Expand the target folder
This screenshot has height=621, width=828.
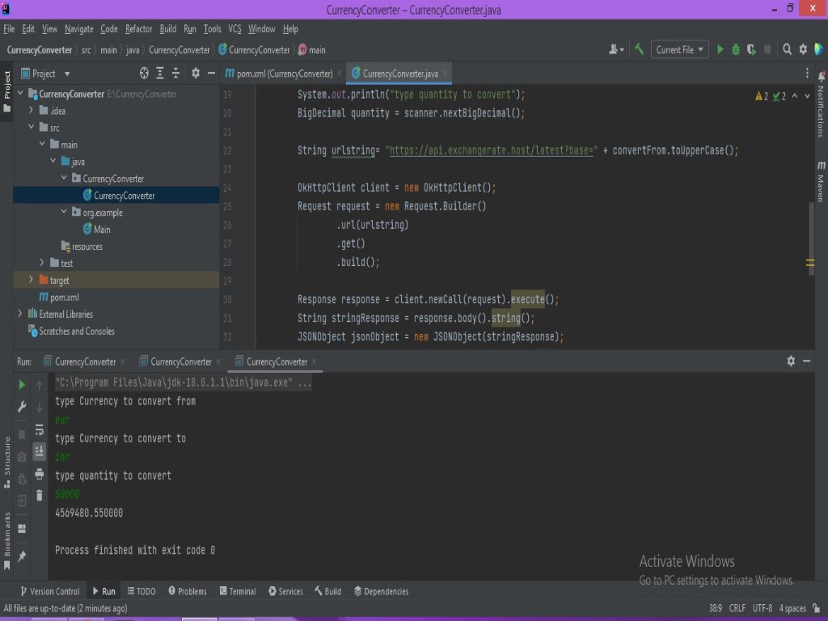point(32,279)
